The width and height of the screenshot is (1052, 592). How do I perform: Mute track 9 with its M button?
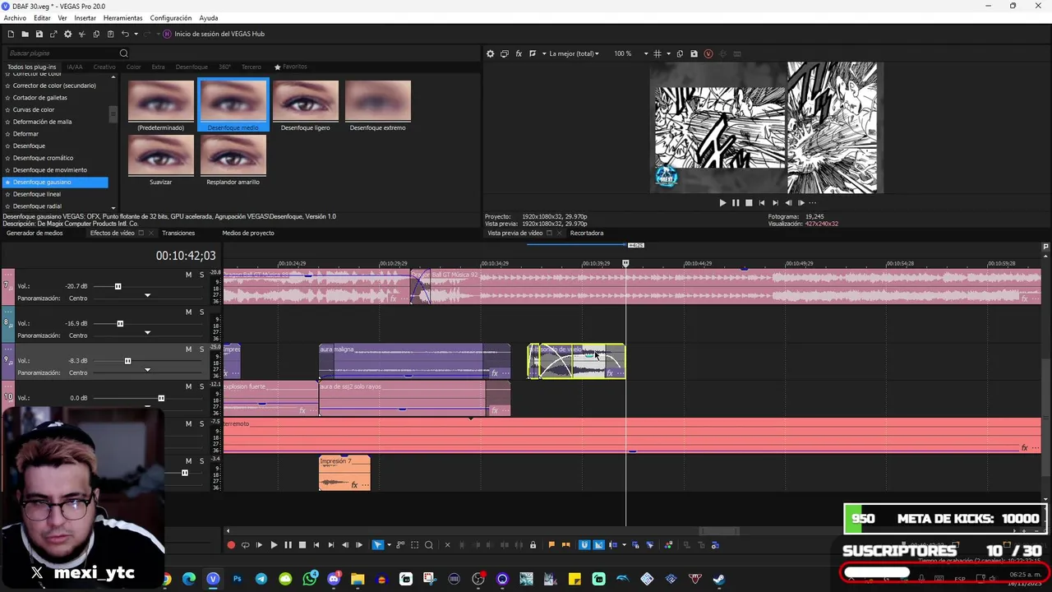tap(188, 349)
